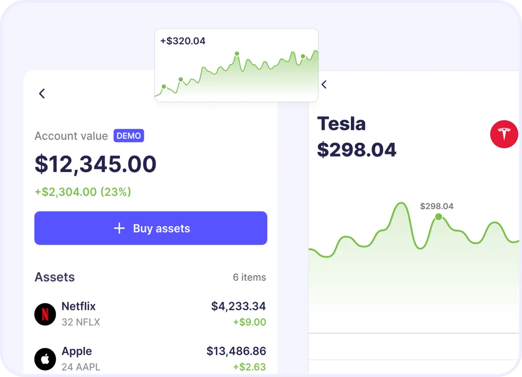The width and height of the screenshot is (522, 377).
Task: Click the Apple value $13,486.86
Action: [236, 351]
